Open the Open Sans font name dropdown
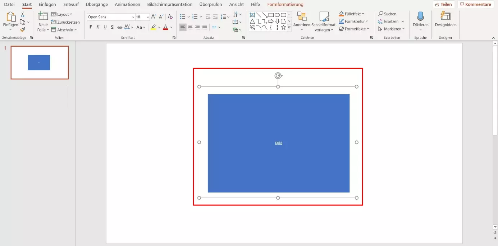 tap(133, 17)
